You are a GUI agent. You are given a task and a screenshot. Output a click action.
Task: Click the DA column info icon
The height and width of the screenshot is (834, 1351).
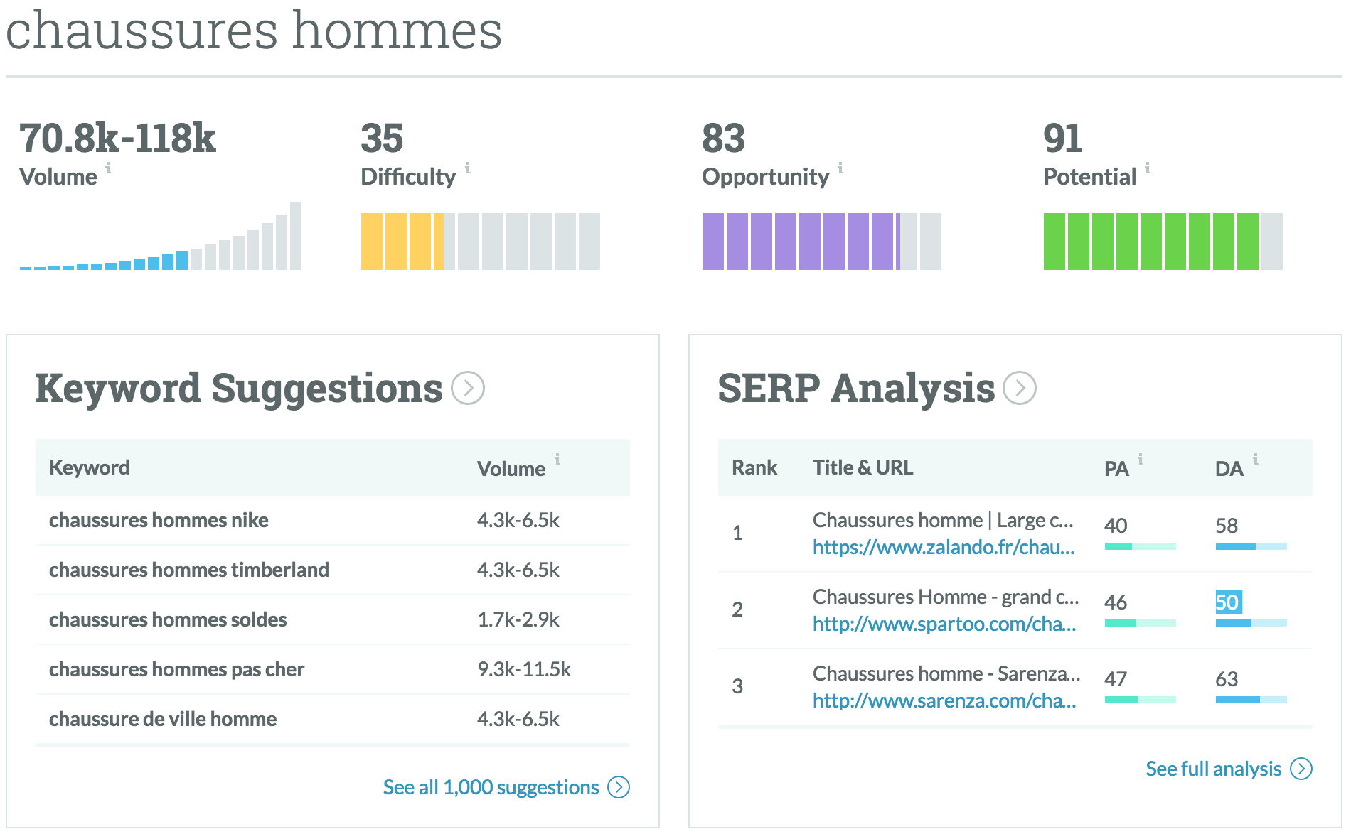click(1256, 460)
